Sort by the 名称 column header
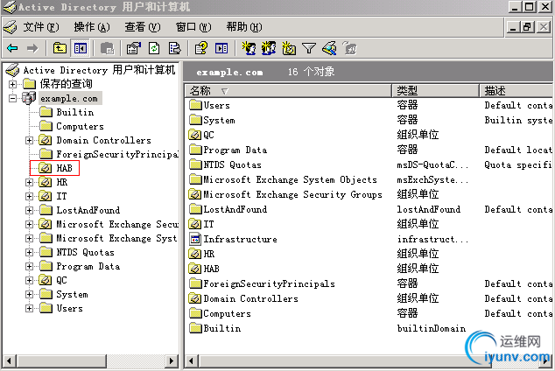Viewport: 555px width, 371px height. click(288, 91)
